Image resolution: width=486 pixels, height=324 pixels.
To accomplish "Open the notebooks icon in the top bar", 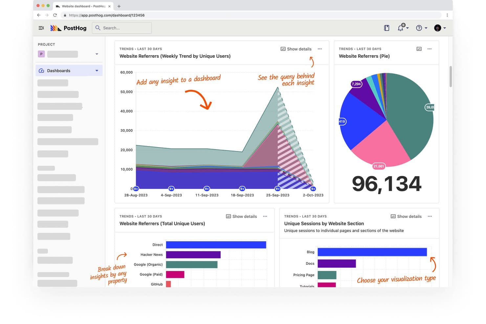I will [387, 28].
